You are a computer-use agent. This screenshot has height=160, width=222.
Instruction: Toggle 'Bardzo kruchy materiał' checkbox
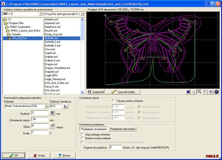[82, 139]
